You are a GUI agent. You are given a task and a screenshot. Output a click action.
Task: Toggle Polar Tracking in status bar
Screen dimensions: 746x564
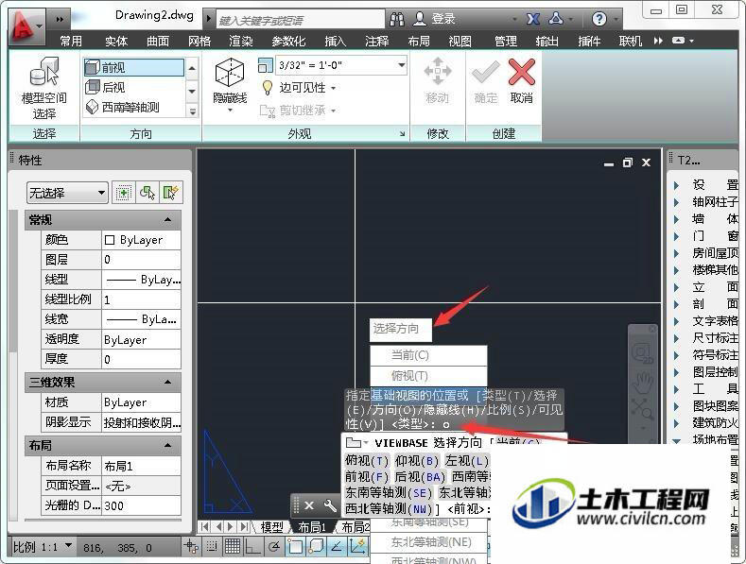tap(273, 547)
